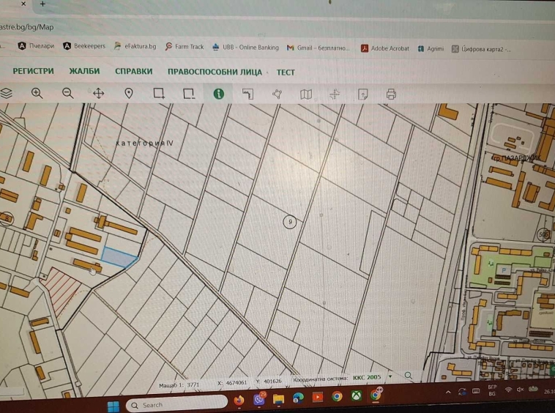Screen dimensions: 555x413
Task: Click the export document icon
Action: pyautogui.click(x=363, y=94)
